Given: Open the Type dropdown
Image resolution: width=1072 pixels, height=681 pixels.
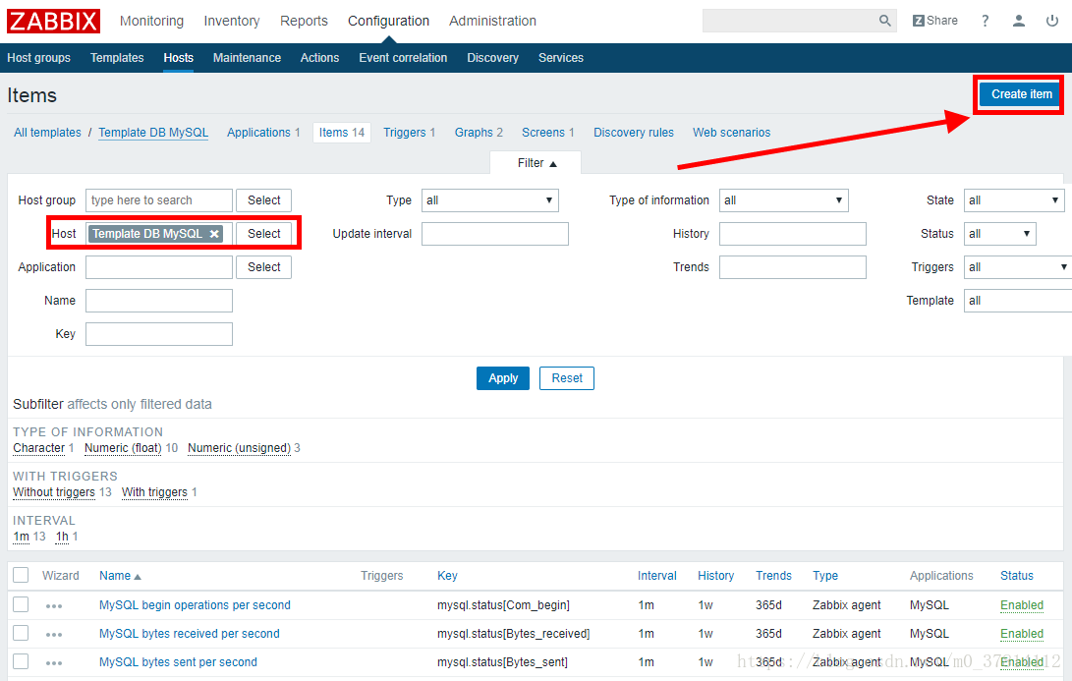Looking at the screenshot, I should [x=489, y=200].
